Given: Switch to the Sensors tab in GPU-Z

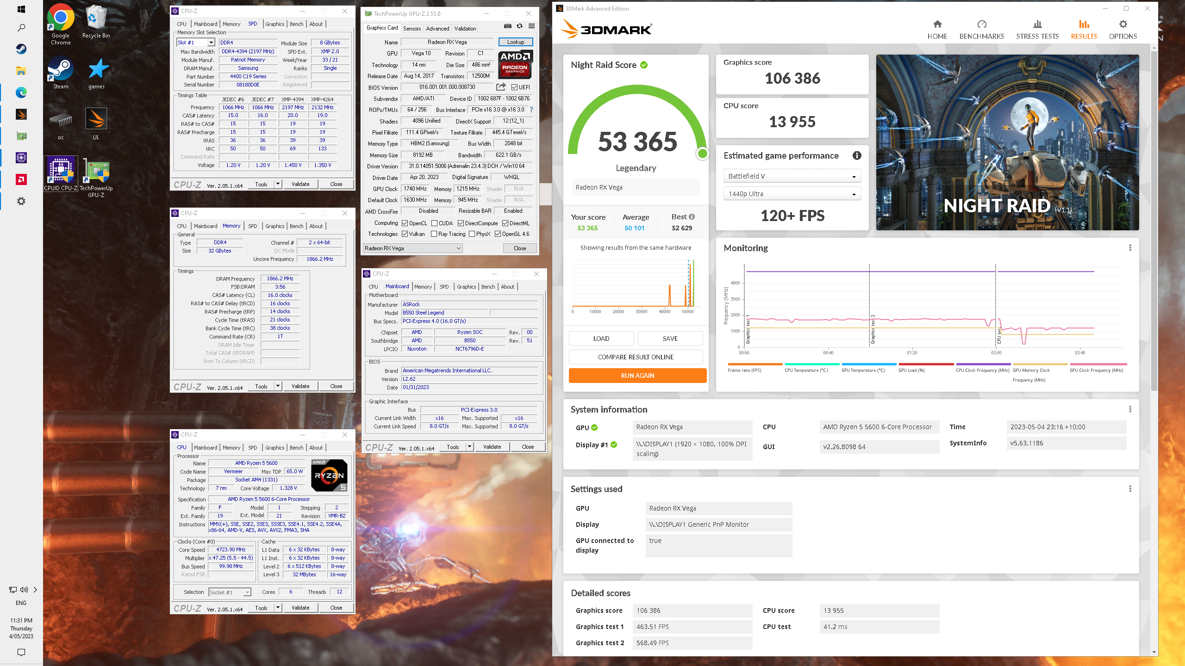Looking at the screenshot, I should pyautogui.click(x=412, y=29).
